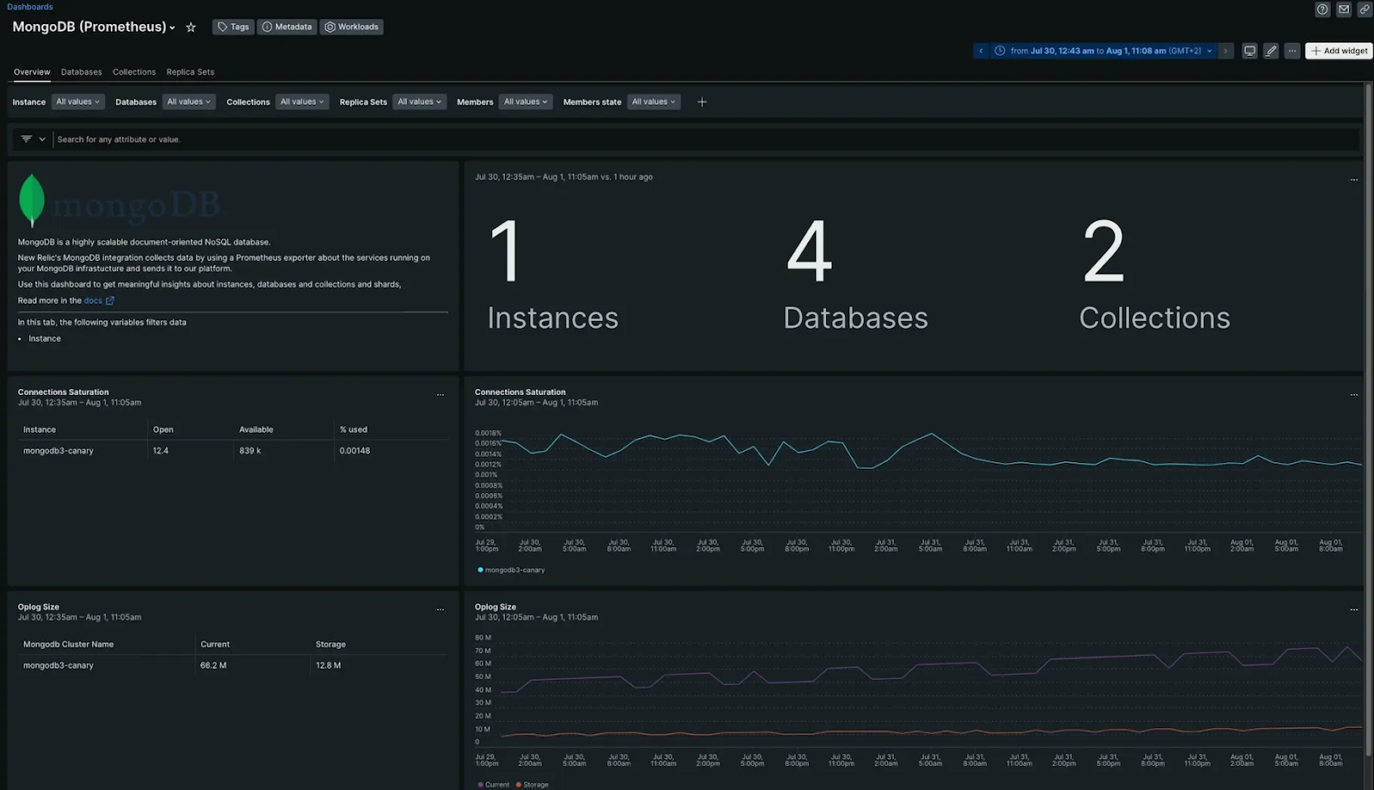
Task: Edit the dashboard with pencil icon
Action: [1271, 51]
